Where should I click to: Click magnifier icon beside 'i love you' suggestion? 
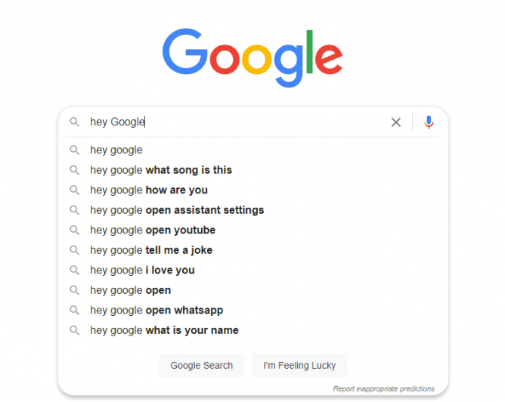[x=74, y=270]
